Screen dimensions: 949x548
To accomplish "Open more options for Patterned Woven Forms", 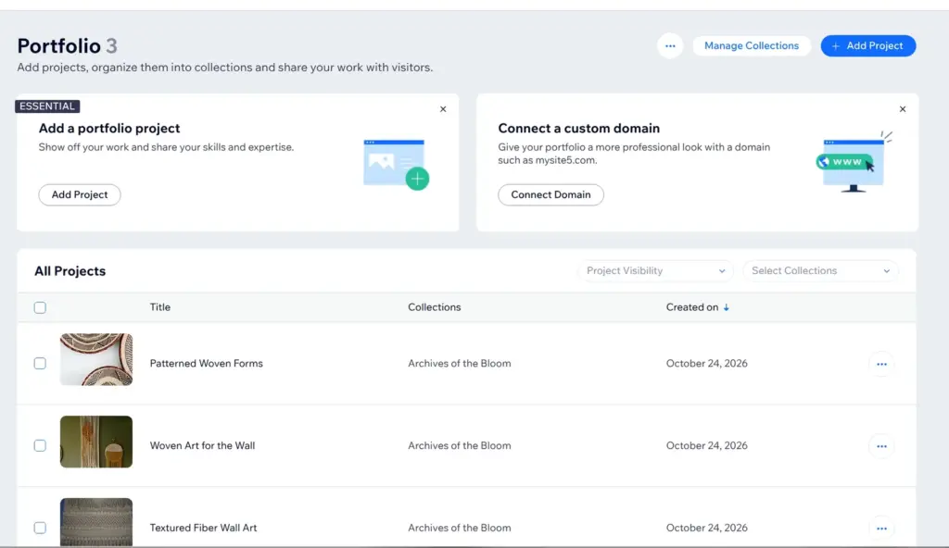I will pos(881,364).
